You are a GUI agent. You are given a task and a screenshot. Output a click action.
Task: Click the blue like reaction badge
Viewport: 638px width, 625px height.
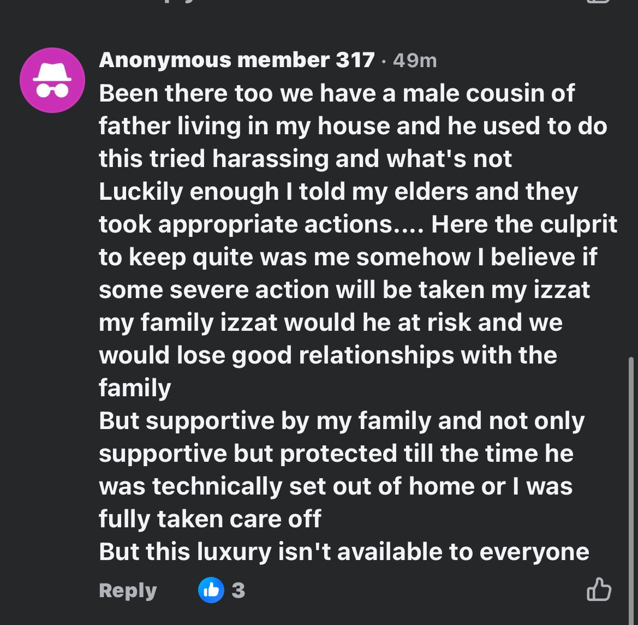click(x=211, y=590)
